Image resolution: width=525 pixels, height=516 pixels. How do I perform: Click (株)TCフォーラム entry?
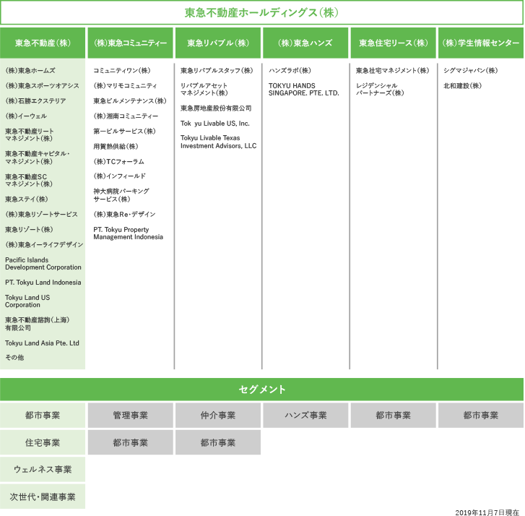[x=119, y=161]
